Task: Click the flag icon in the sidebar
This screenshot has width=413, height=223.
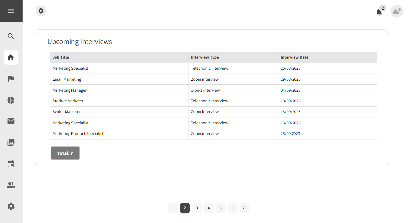Action: click(11, 79)
